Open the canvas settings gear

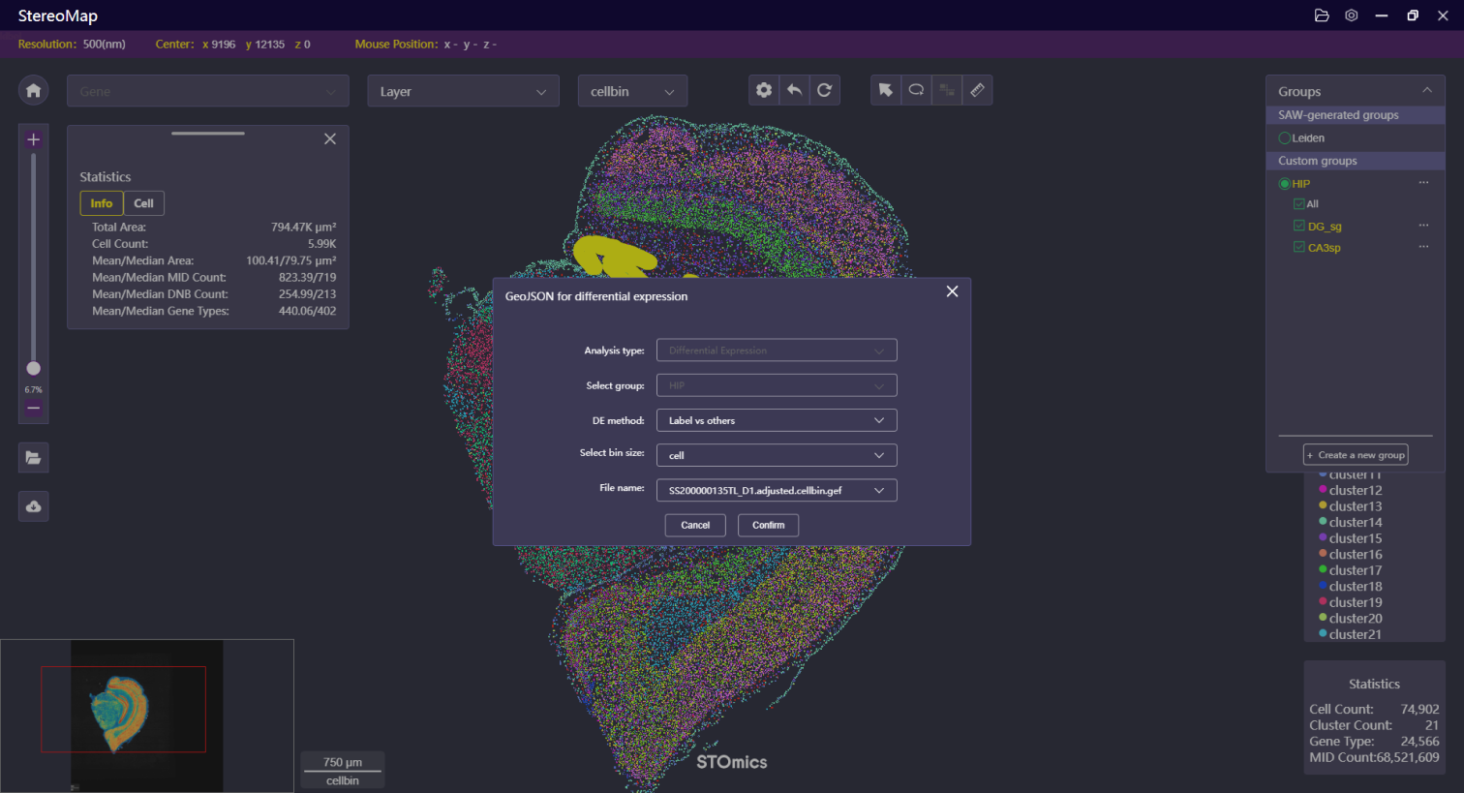pyautogui.click(x=764, y=90)
